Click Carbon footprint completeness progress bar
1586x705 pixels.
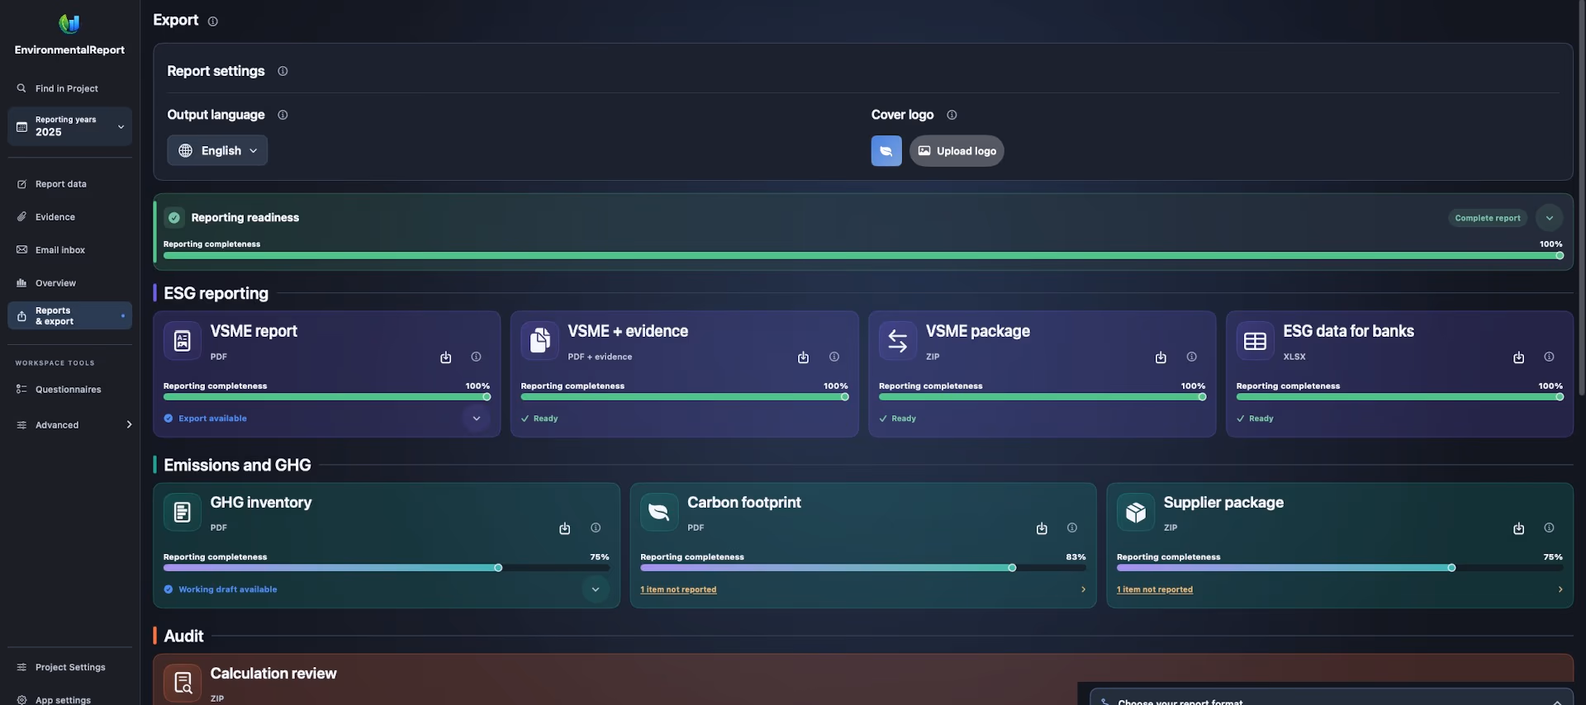863,568
